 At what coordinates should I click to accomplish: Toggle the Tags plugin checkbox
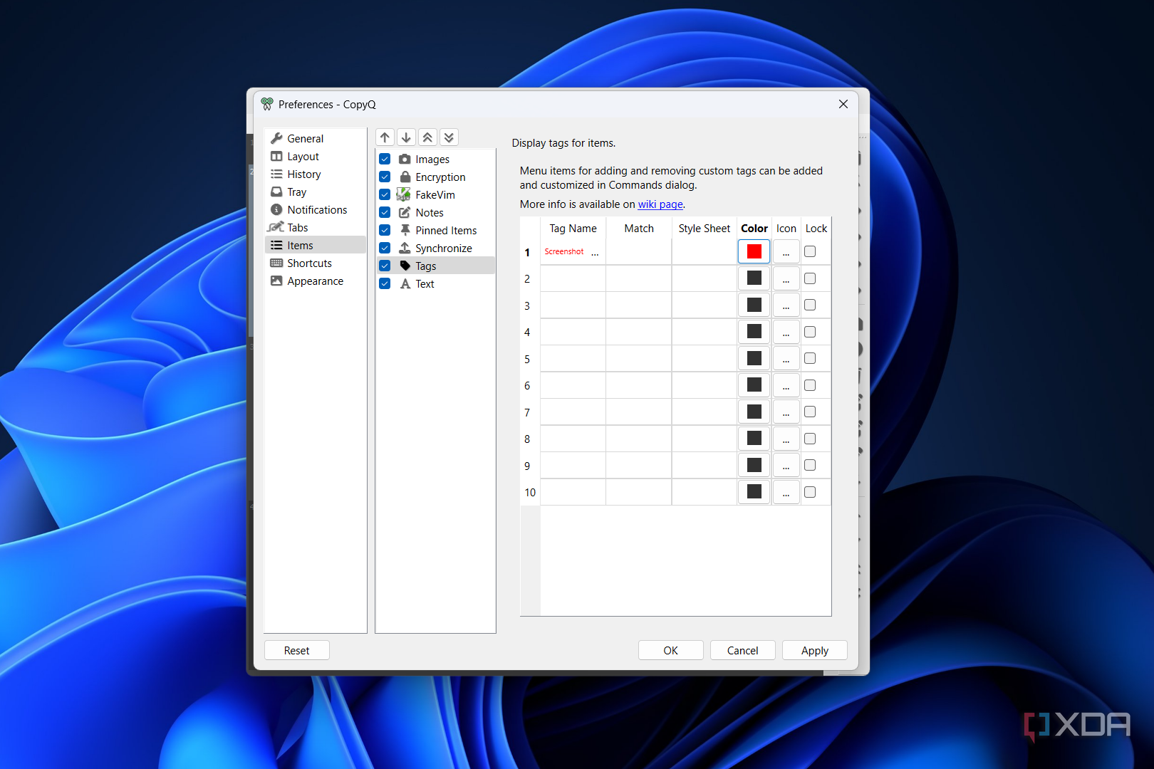click(385, 266)
